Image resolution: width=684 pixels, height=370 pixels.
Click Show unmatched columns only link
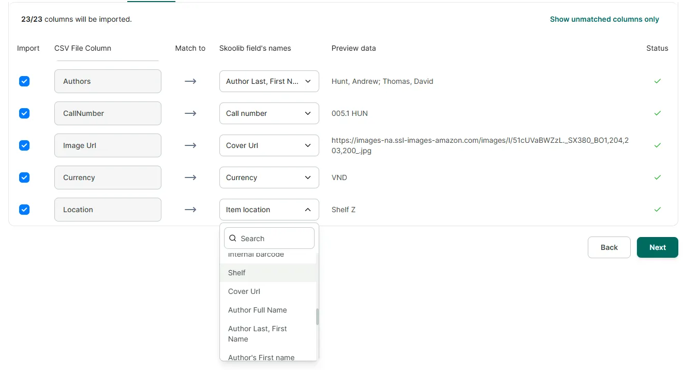point(604,19)
